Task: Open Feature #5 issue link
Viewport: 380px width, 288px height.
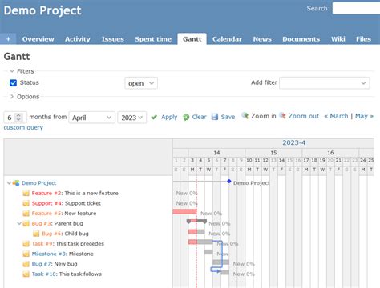Action: tap(46, 214)
